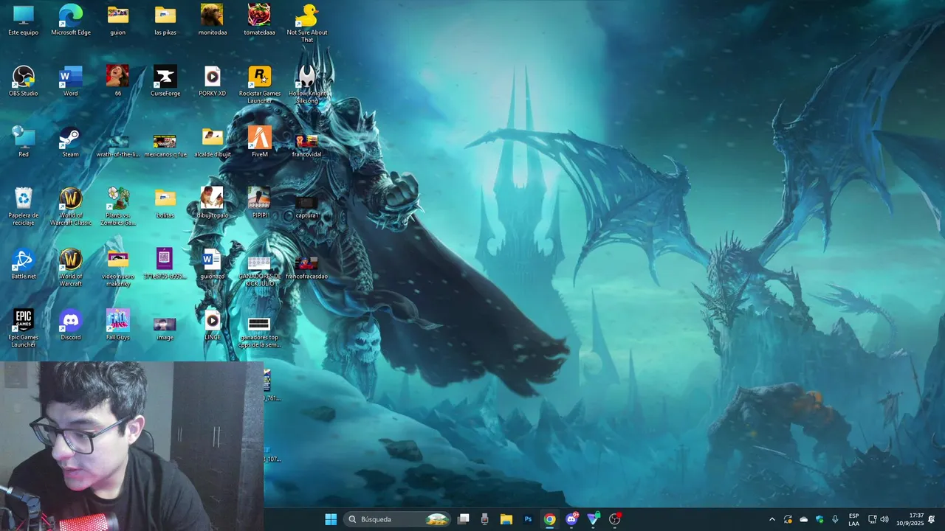The image size is (945, 531).
Task: Open Discord from the taskbar
Action: tap(571, 519)
